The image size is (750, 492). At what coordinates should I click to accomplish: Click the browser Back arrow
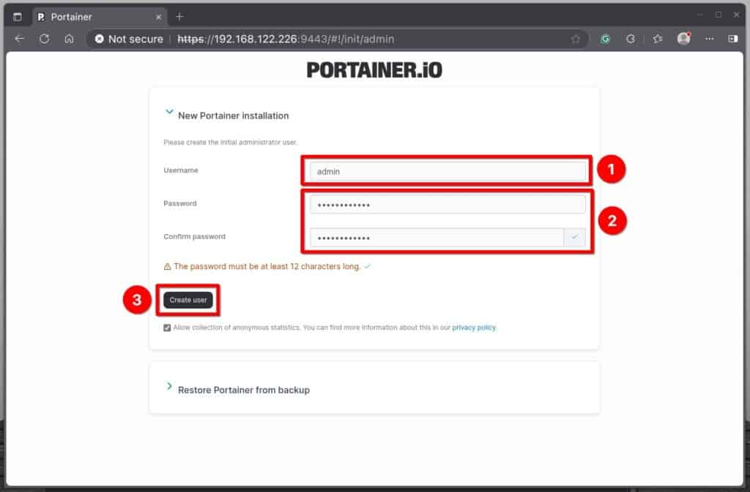pyautogui.click(x=20, y=39)
